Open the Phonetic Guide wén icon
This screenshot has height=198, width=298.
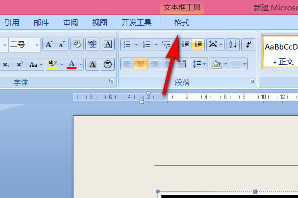pyautogui.click(x=92, y=45)
